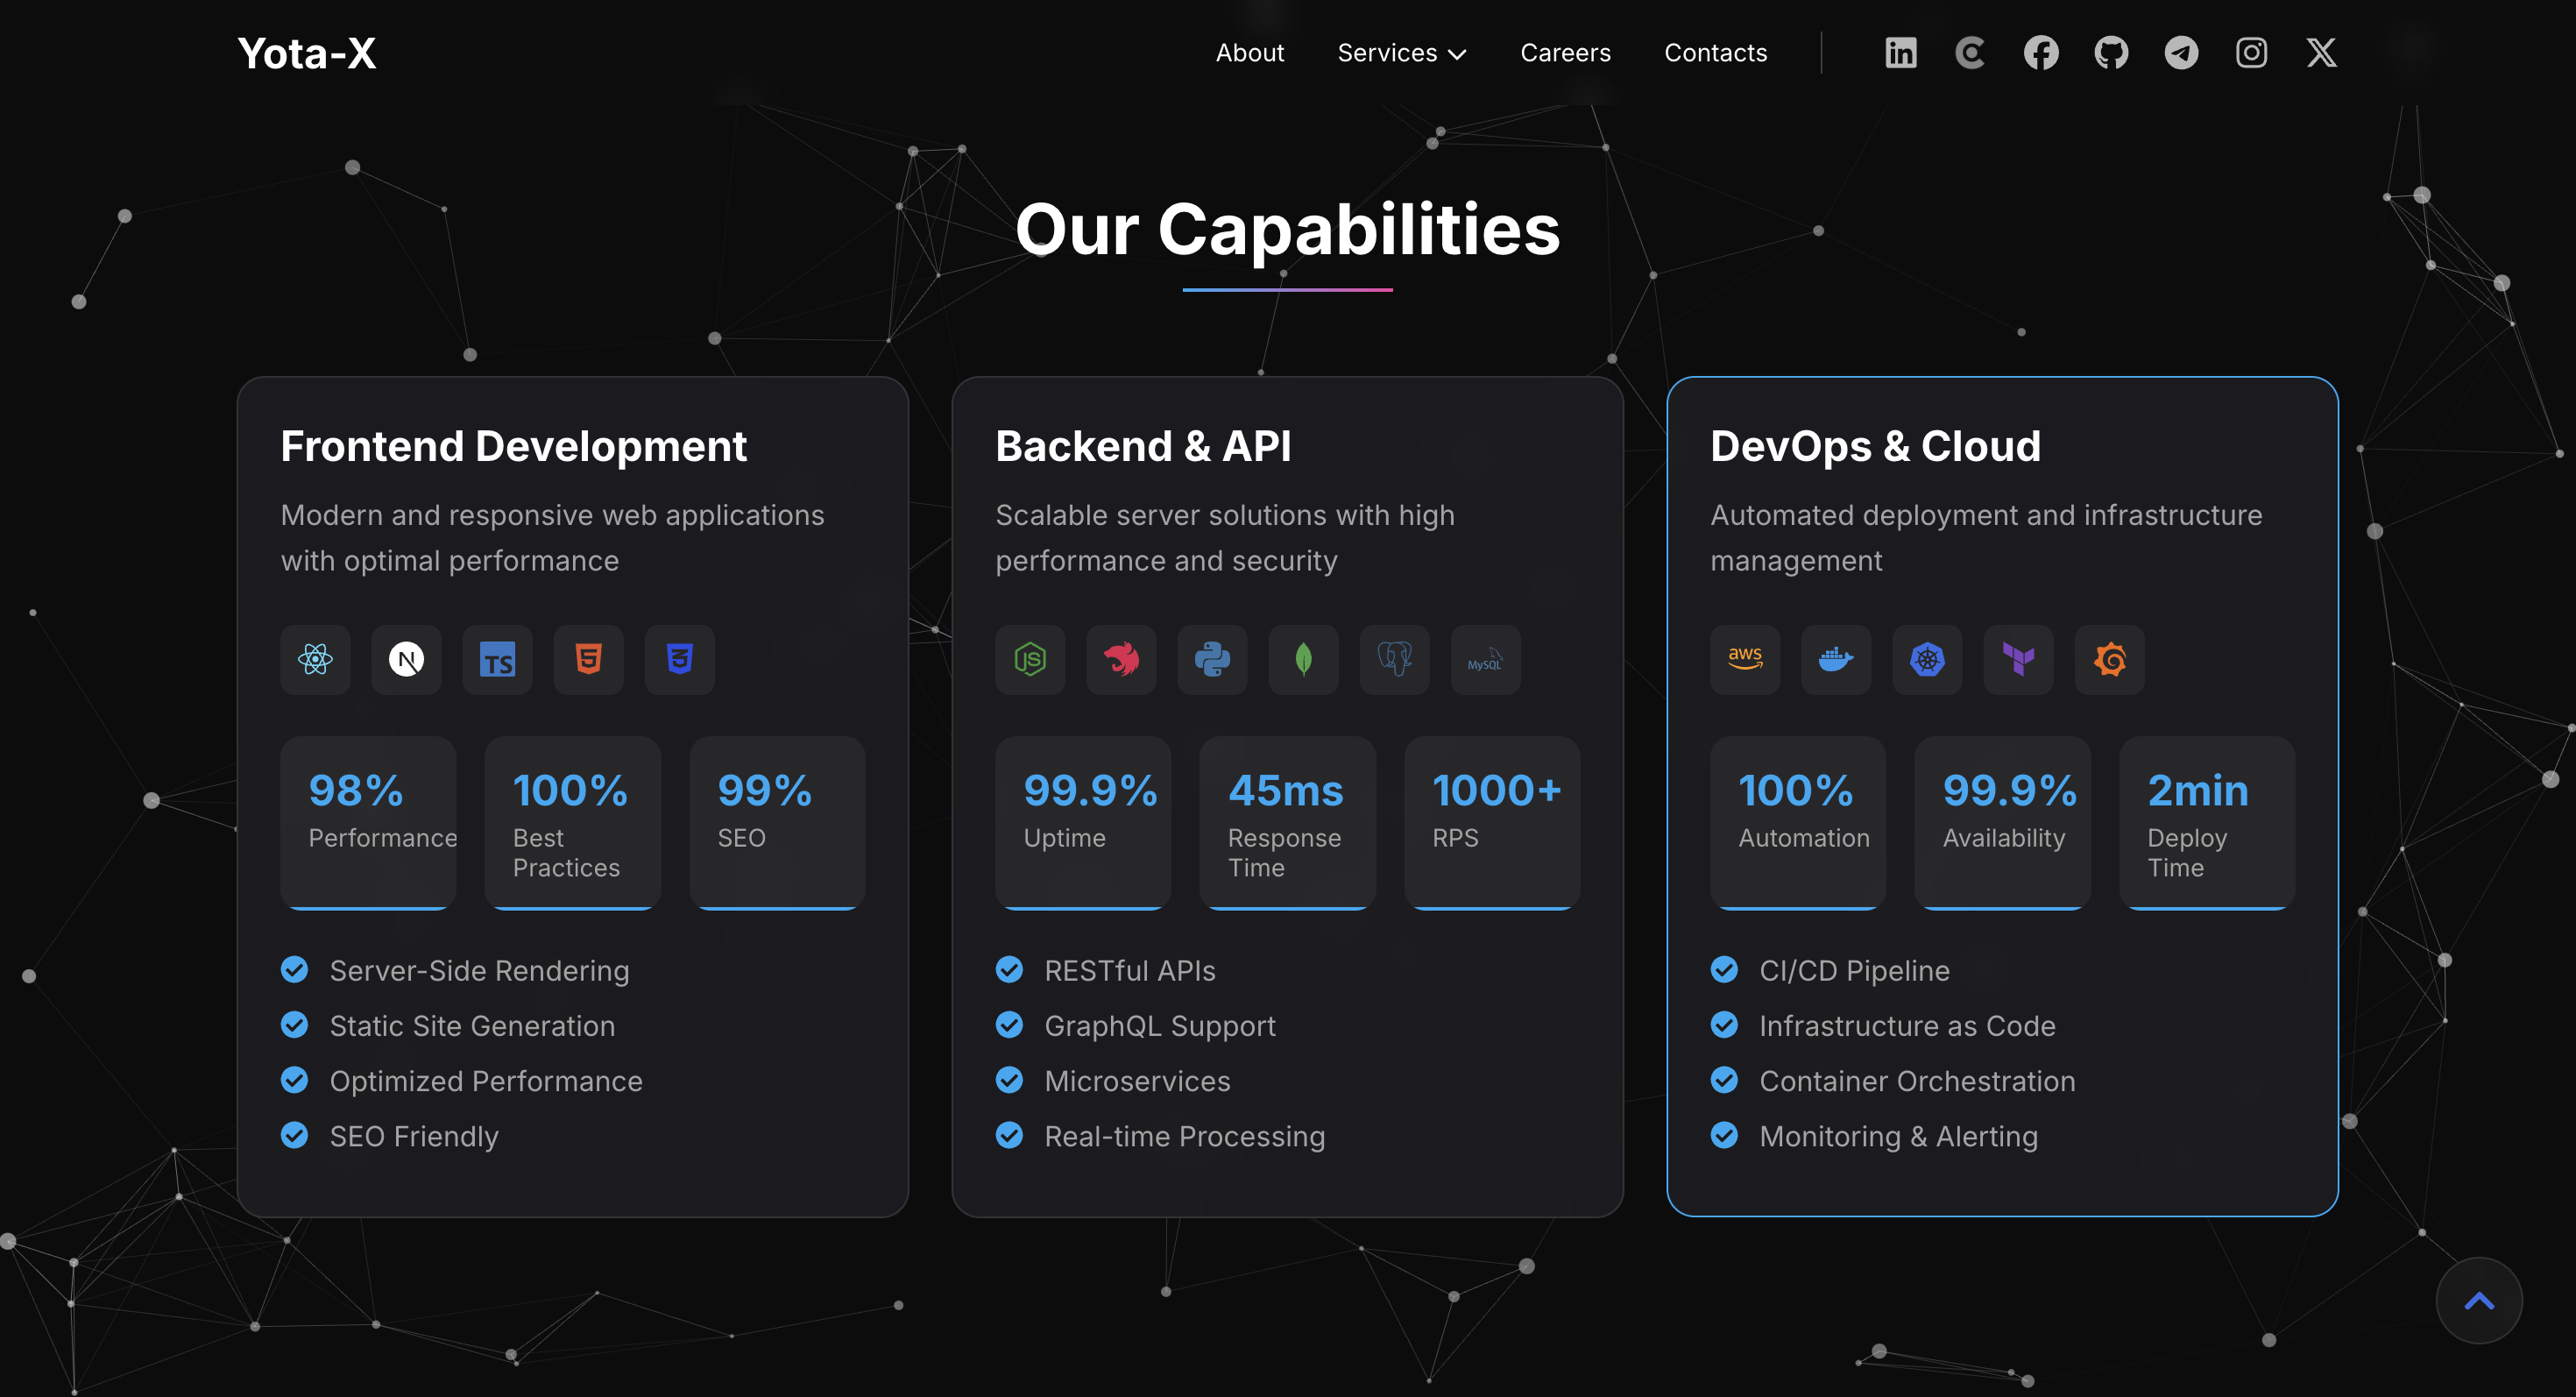The height and width of the screenshot is (1397, 2576).
Task: Open the LinkedIn social icon
Action: (x=1900, y=53)
